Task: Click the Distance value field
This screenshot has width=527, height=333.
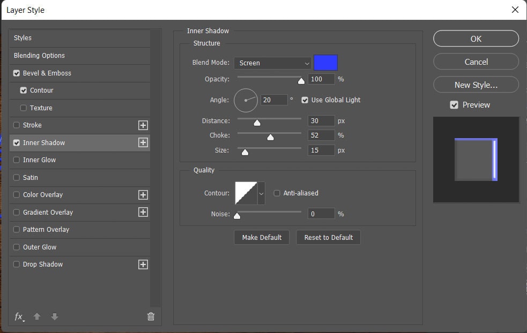Action: 321,121
